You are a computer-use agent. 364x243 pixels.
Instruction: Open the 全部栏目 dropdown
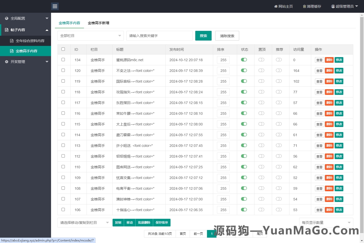tap(90, 36)
